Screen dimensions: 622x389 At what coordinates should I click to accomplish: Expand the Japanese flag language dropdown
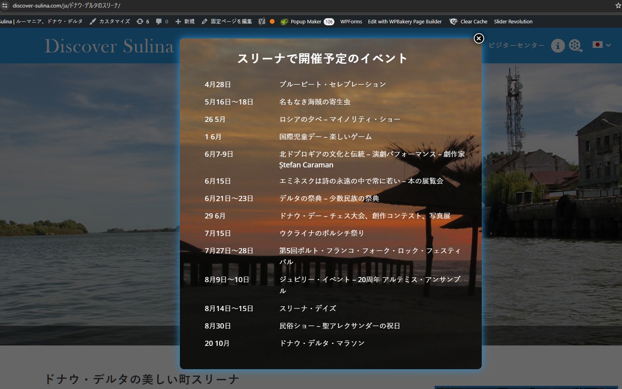pyautogui.click(x=601, y=45)
